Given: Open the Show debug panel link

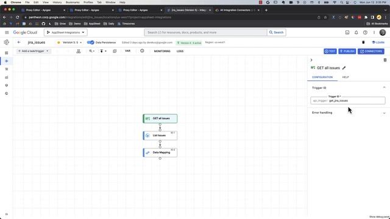Looking at the screenshot, I should [x=379, y=217].
